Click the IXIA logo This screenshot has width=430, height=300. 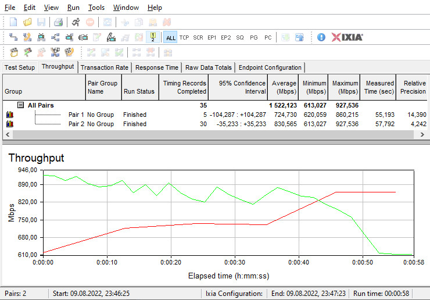click(x=347, y=37)
